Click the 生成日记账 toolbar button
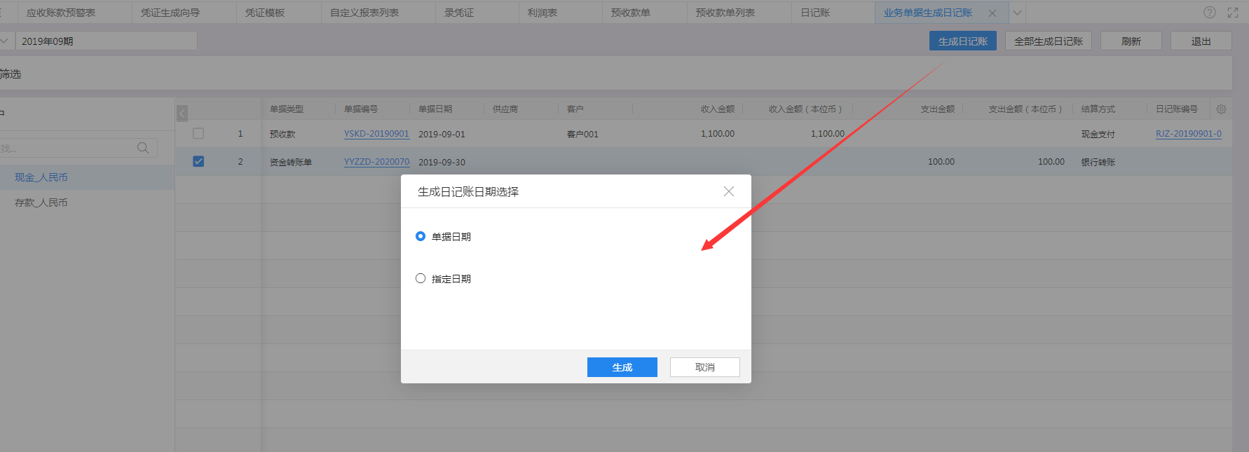This screenshot has width=1249, height=452. click(x=963, y=41)
